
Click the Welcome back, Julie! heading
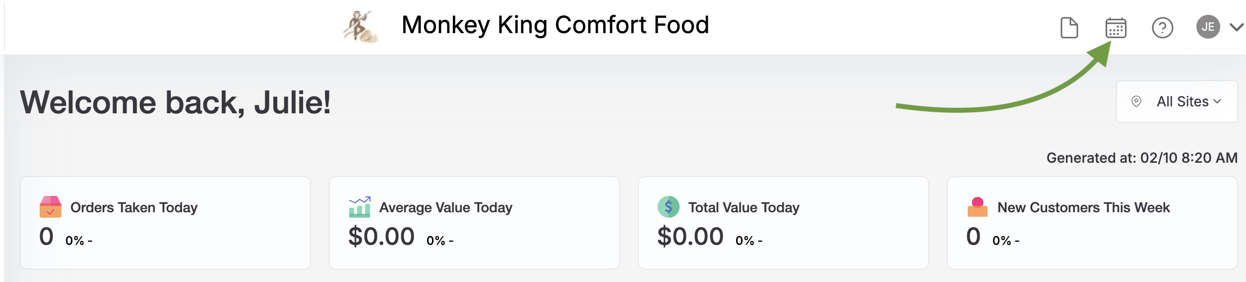[175, 103]
